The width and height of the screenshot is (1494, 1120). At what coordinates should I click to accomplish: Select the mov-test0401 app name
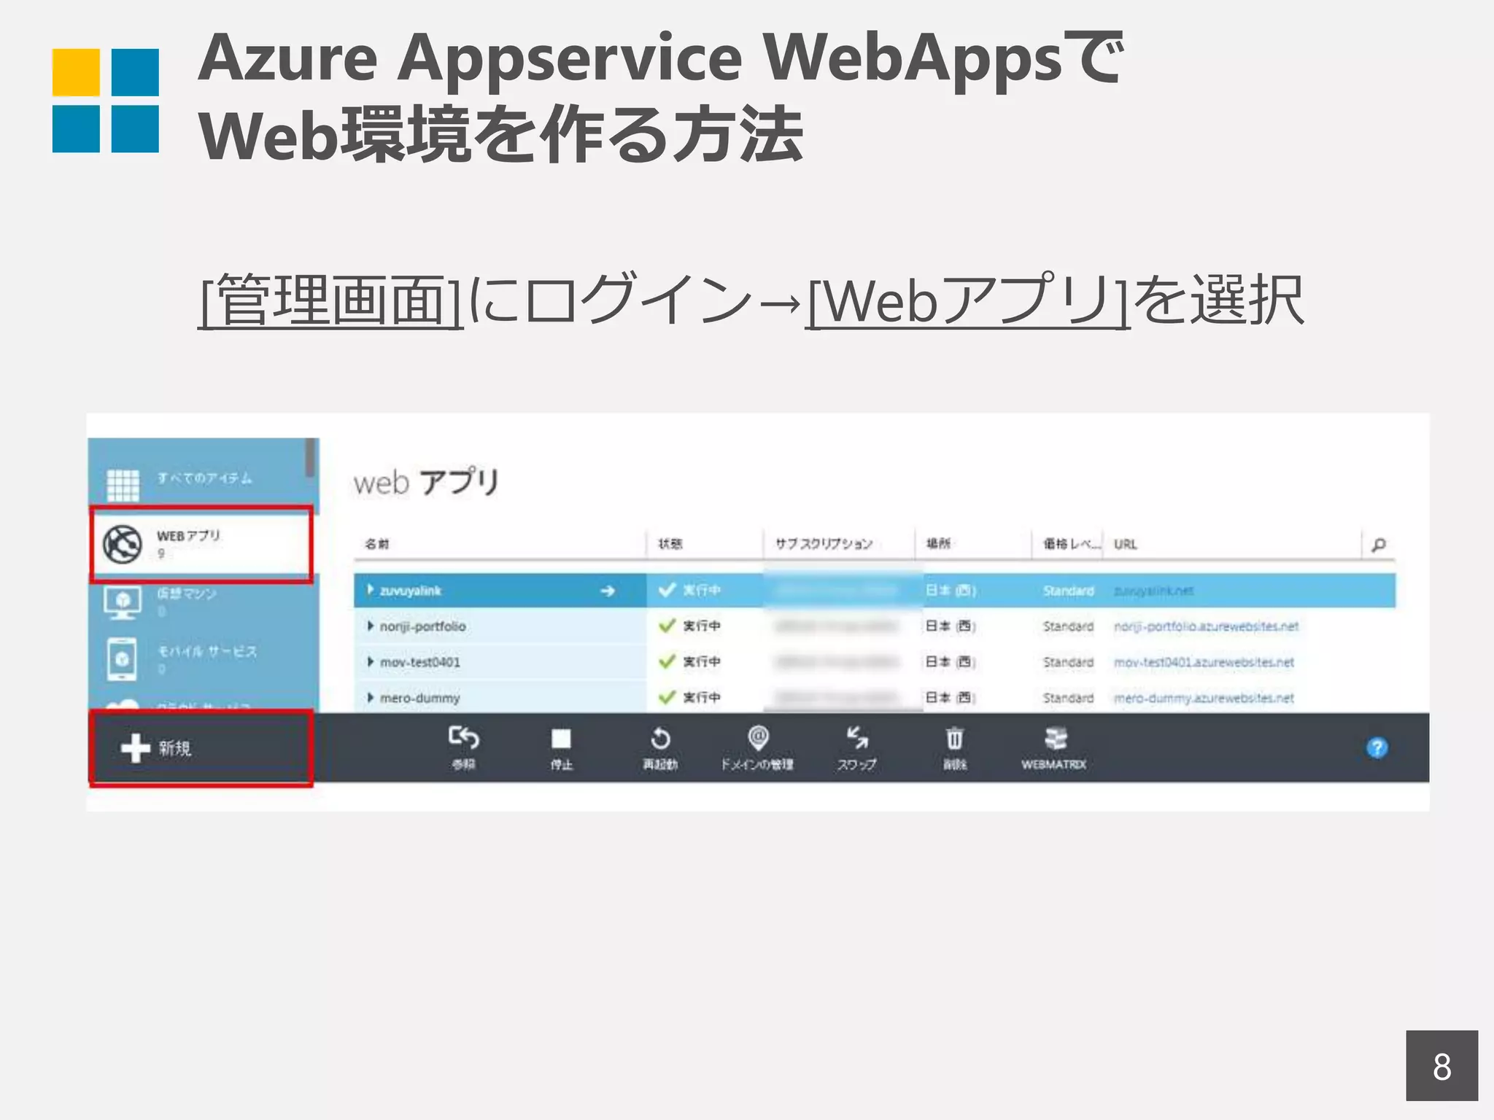coord(419,662)
